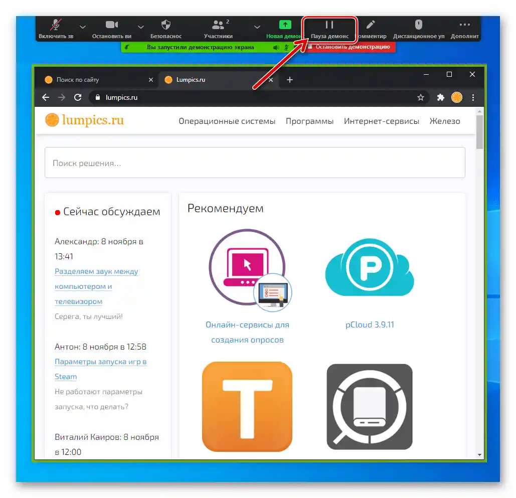This screenshot has width=516, height=498.
Task: Open Zoom's Дополнительно (More) menu
Action: (464, 25)
